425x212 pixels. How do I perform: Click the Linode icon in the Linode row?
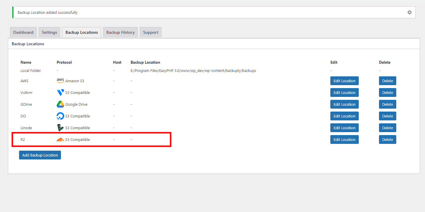point(60,127)
